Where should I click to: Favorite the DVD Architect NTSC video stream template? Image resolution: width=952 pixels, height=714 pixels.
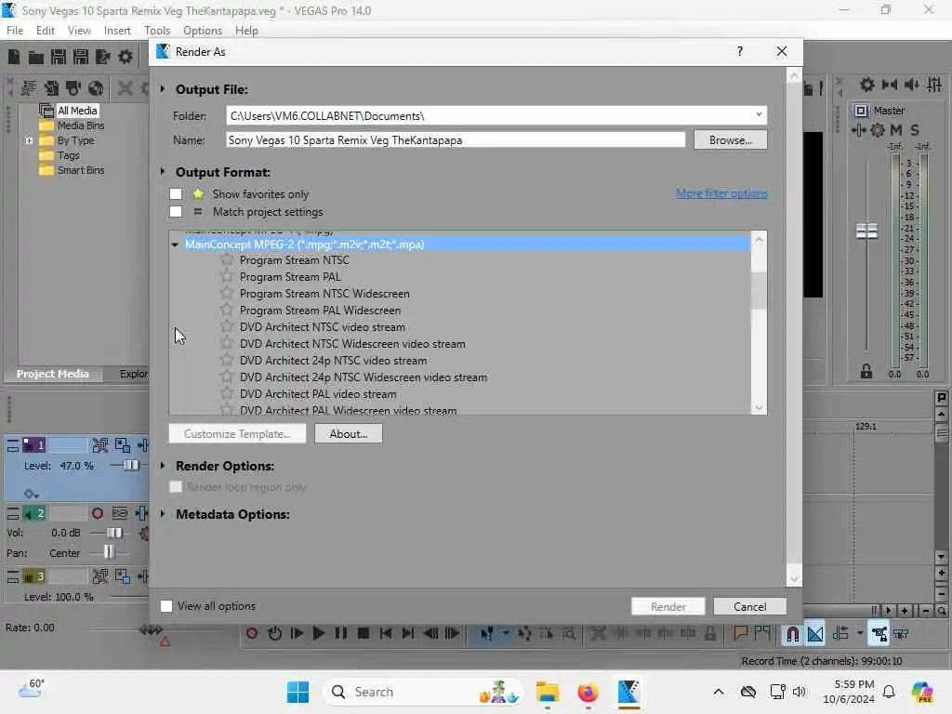[227, 326]
